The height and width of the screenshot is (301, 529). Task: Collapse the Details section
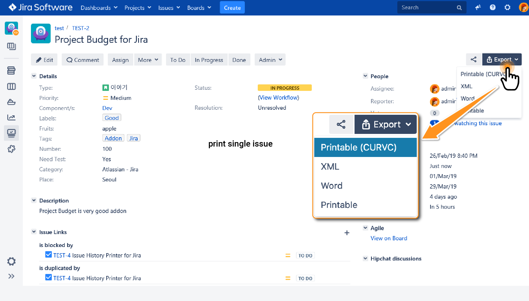click(x=34, y=76)
